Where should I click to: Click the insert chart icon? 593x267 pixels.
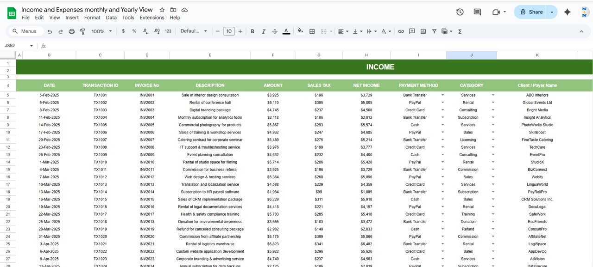click(x=423, y=31)
